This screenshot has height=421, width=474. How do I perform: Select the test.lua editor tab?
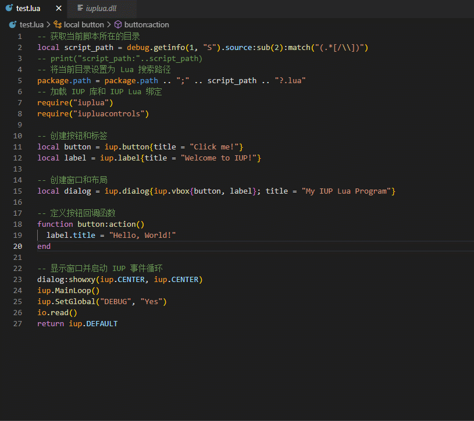28,8
